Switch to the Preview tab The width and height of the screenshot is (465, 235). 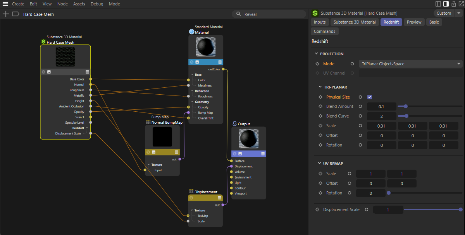coord(414,22)
